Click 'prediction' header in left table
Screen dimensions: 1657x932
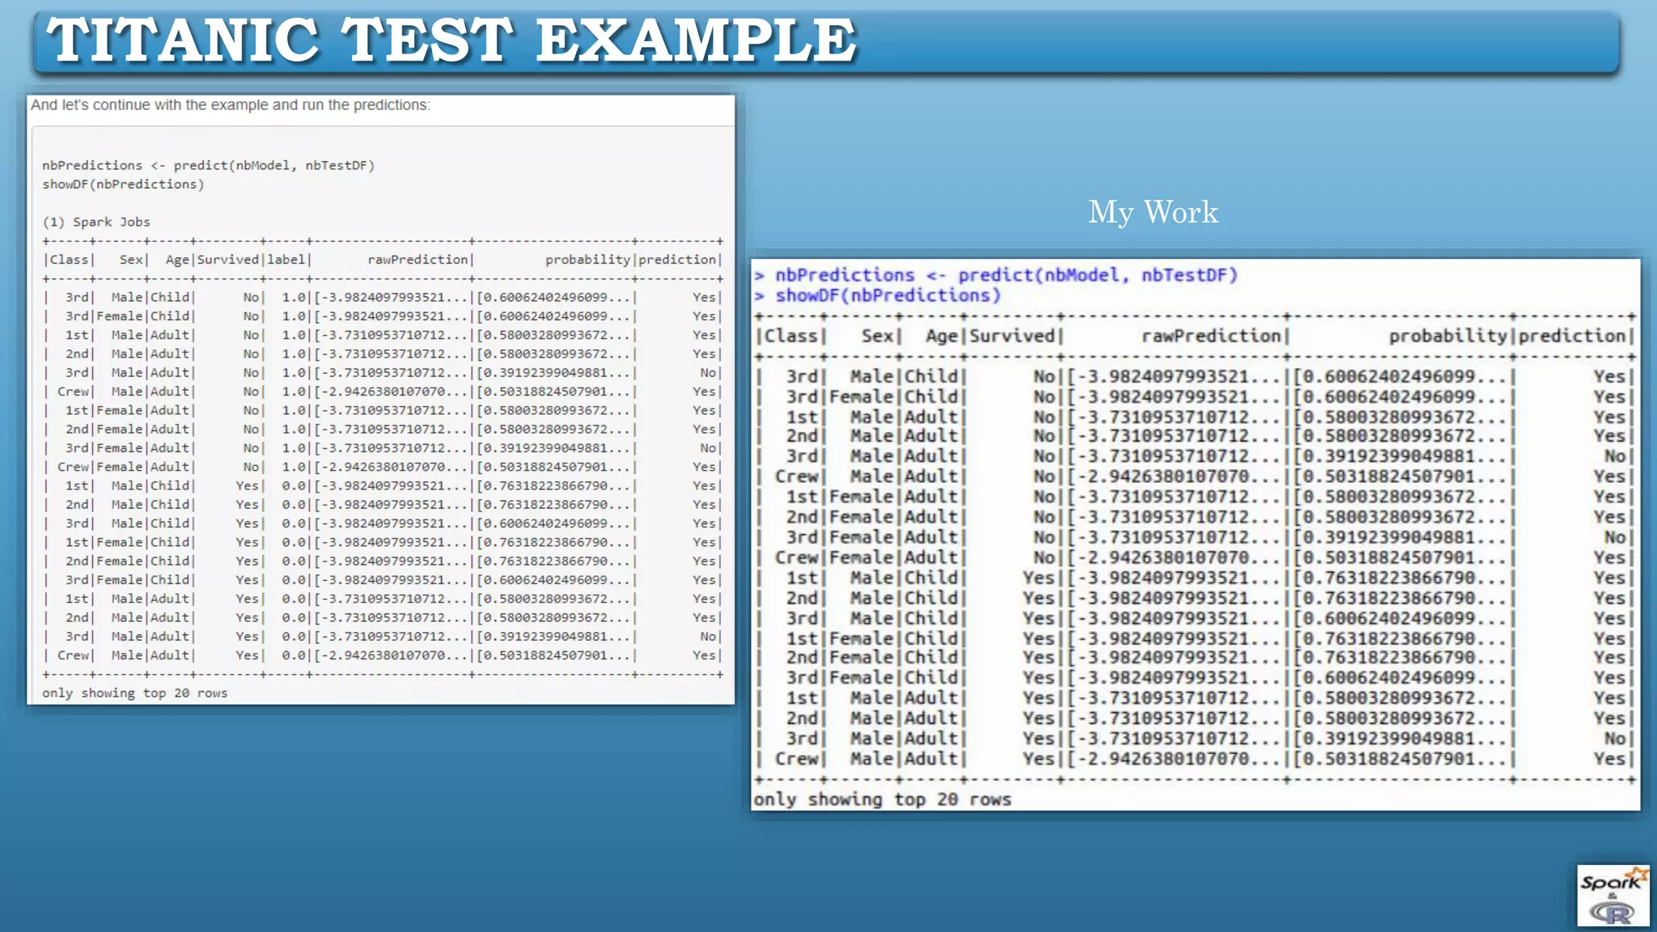[x=677, y=260]
